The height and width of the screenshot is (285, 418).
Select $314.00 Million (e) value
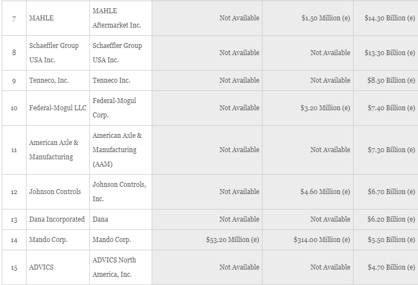tap(321, 240)
